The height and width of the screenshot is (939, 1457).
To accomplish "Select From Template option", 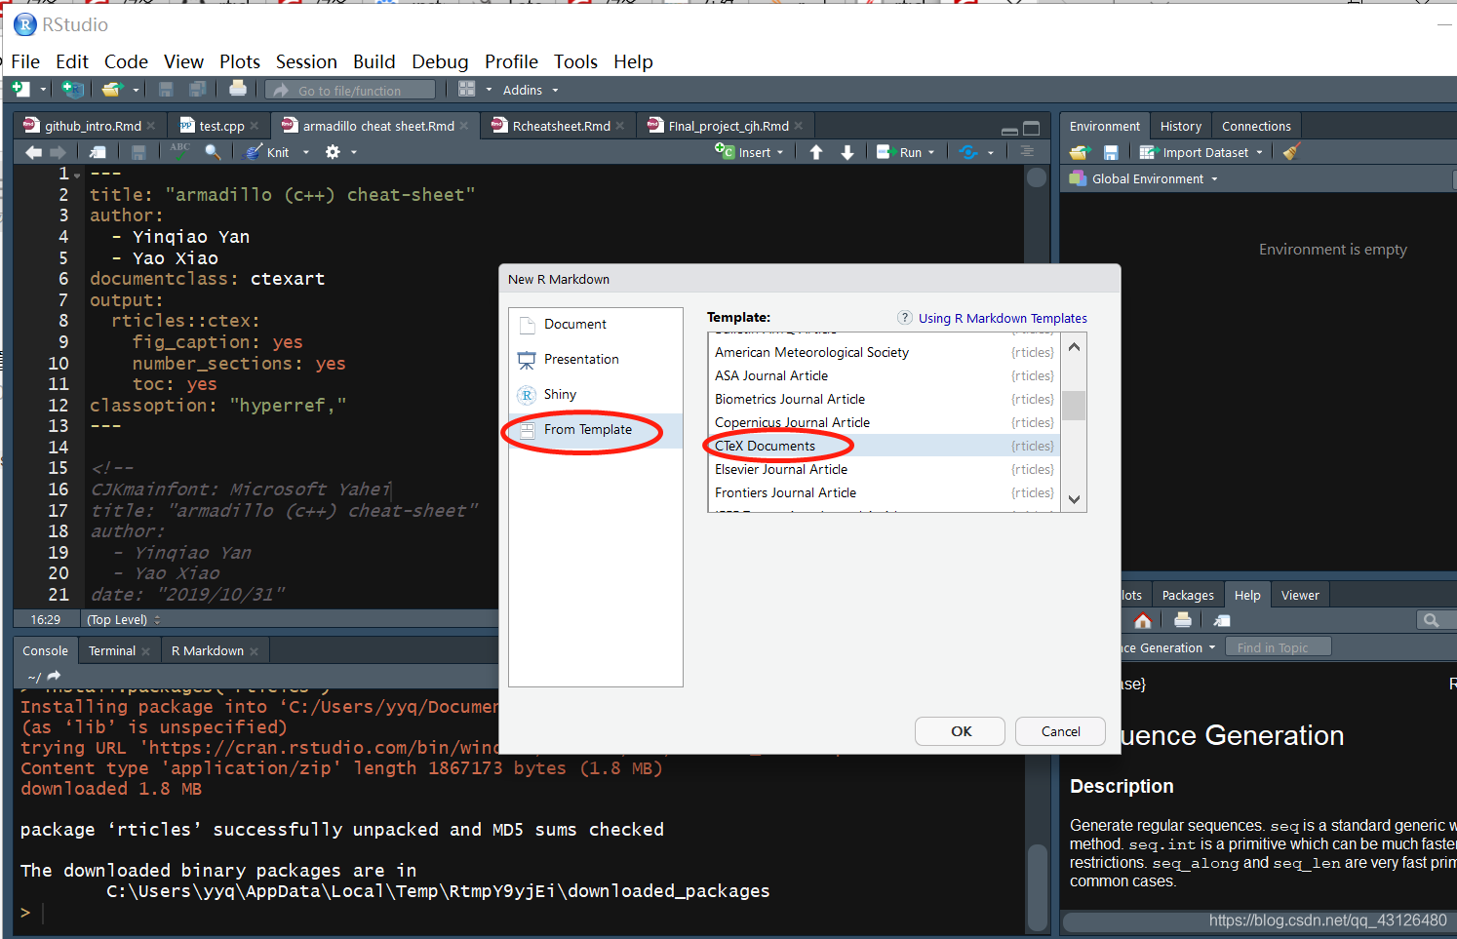I will [596, 430].
